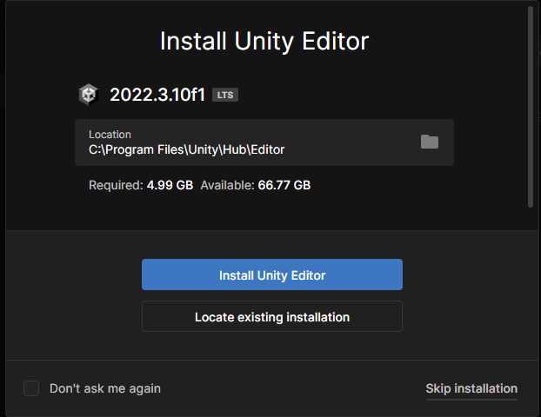
Task: Click the Don't ask me again label
Action: [x=105, y=388]
